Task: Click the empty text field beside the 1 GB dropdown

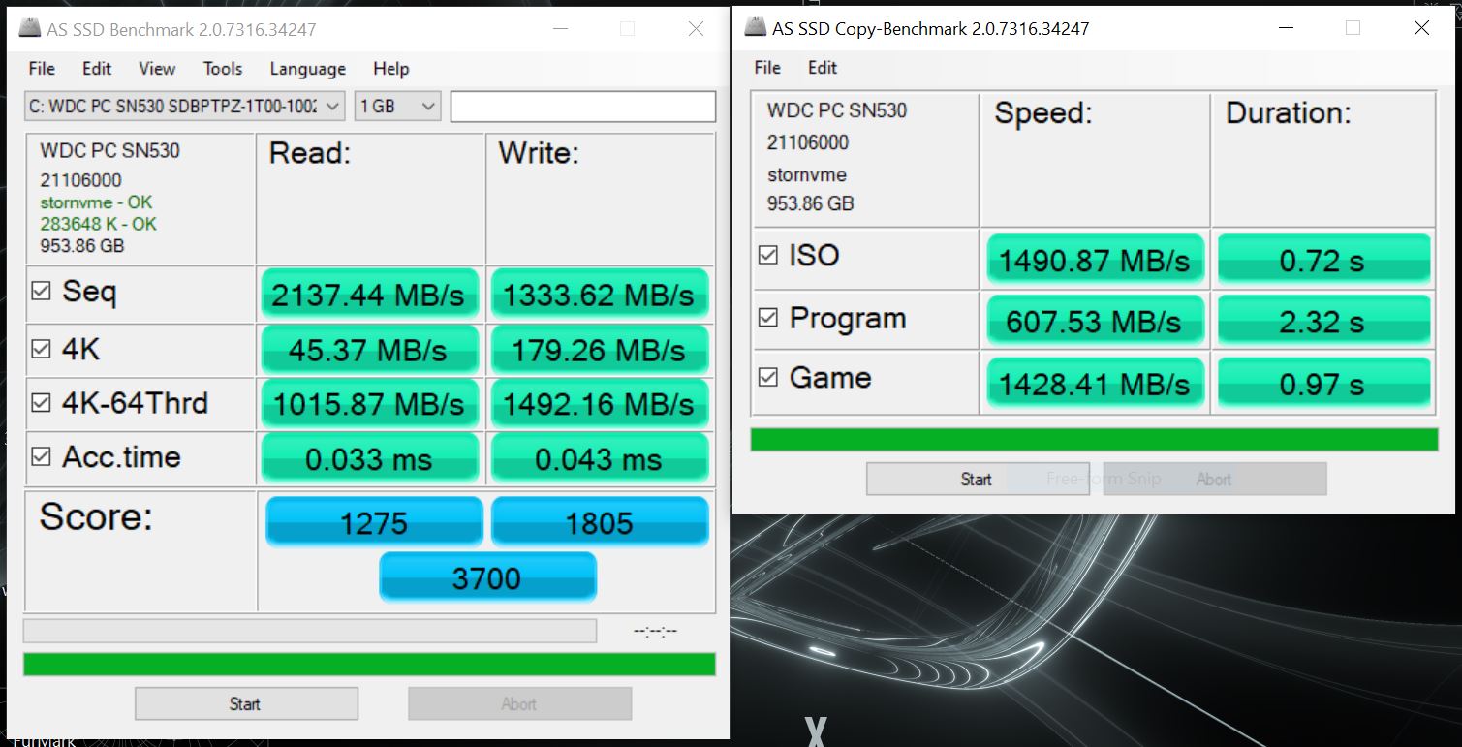Action: coord(583,107)
